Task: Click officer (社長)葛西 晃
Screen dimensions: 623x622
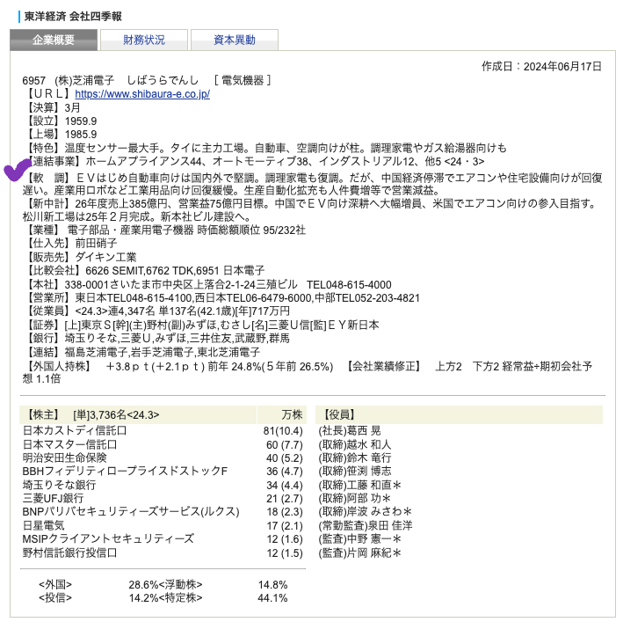Action: pos(350,431)
